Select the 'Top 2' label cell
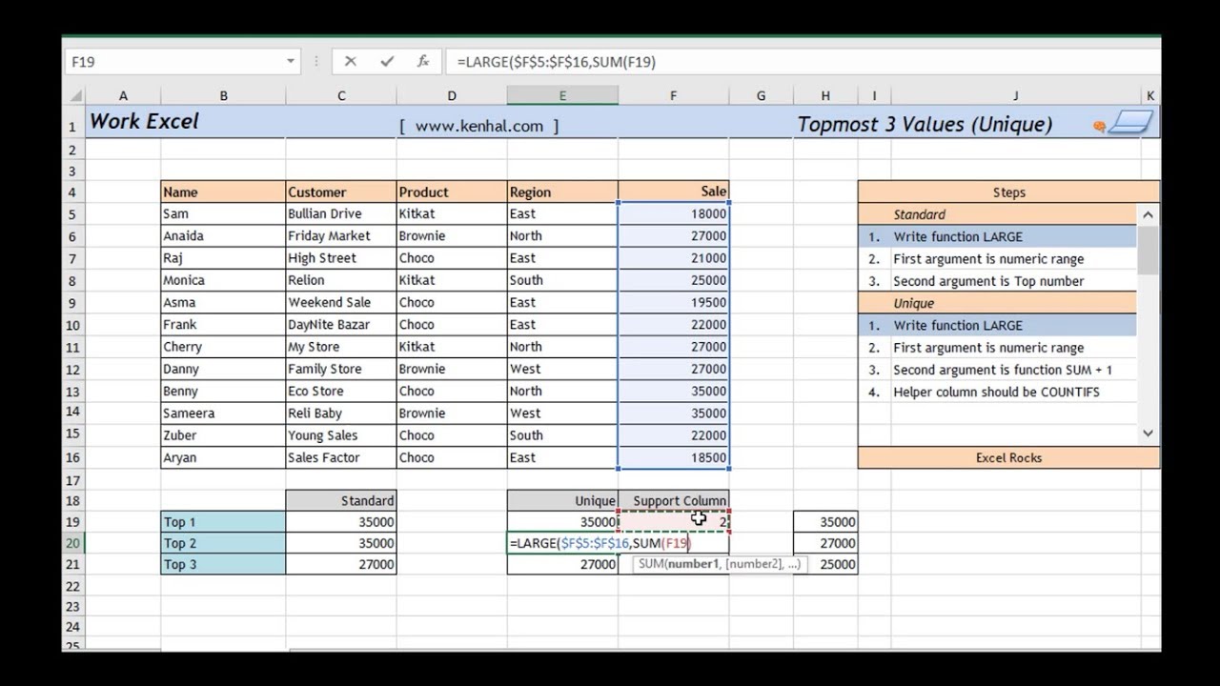This screenshot has width=1220, height=686. point(223,543)
